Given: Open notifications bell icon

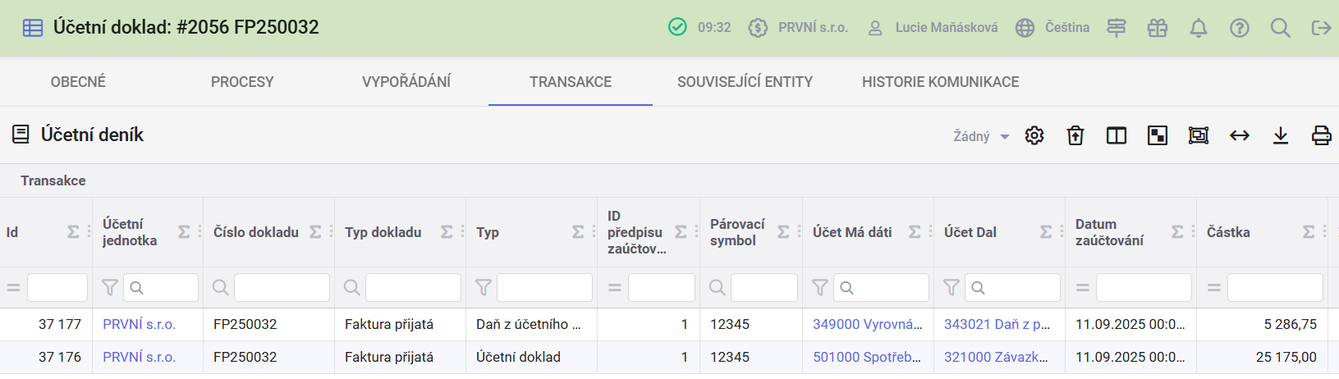Looking at the screenshot, I should 1199,28.
